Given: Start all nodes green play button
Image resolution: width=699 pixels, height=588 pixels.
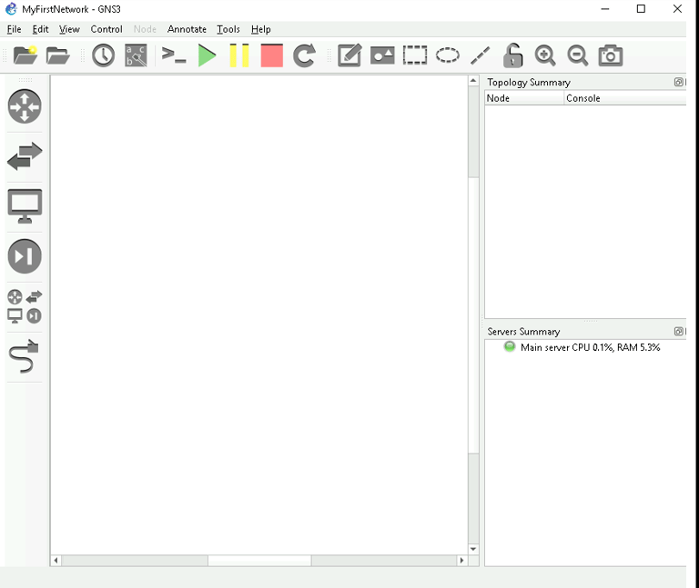Looking at the screenshot, I should click(x=207, y=55).
